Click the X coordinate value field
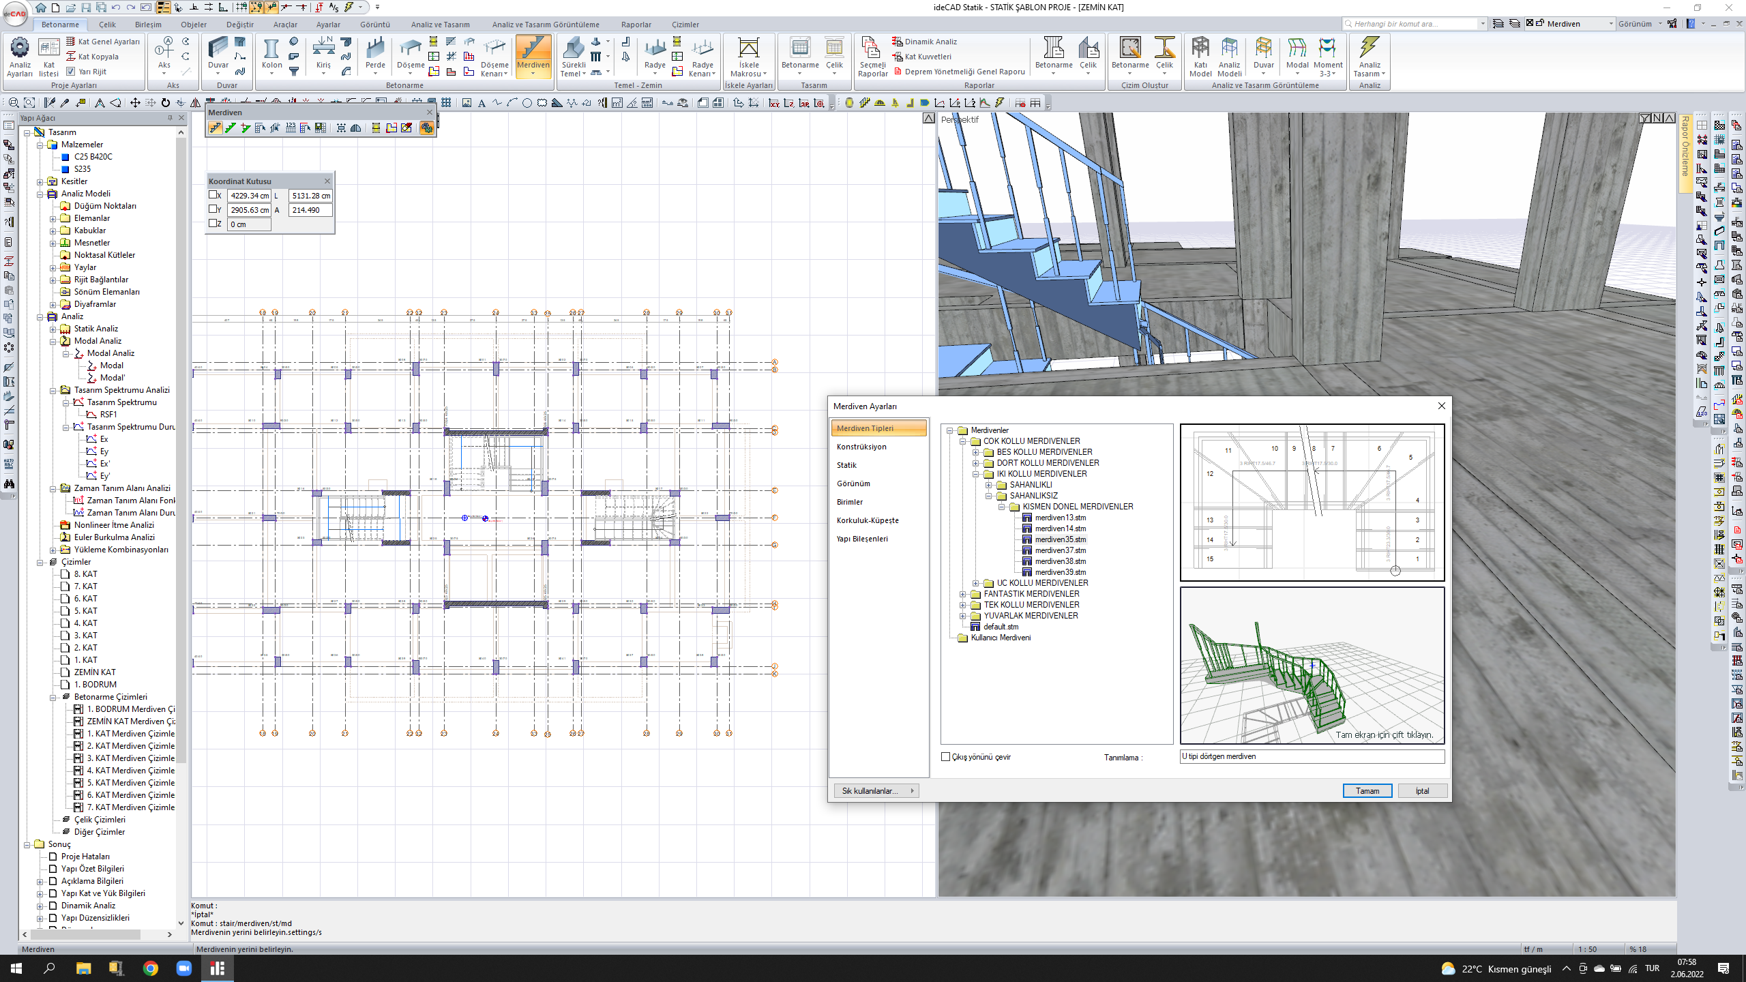Image resolution: width=1746 pixels, height=982 pixels. point(249,196)
